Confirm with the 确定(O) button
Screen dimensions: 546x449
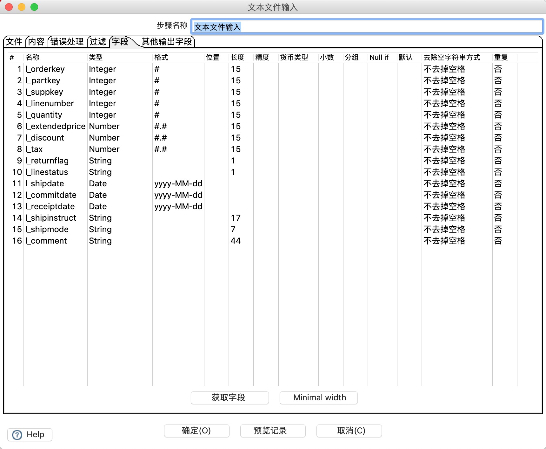(196, 431)
